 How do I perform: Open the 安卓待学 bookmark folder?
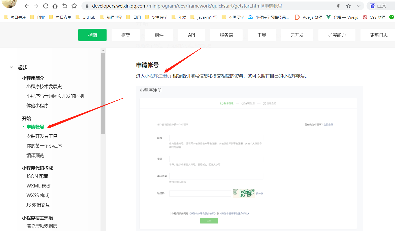tap(156, 17)
